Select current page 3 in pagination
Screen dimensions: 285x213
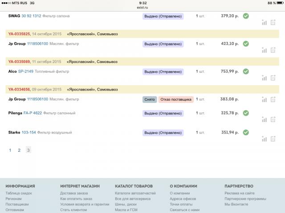(x=28, y=150)
